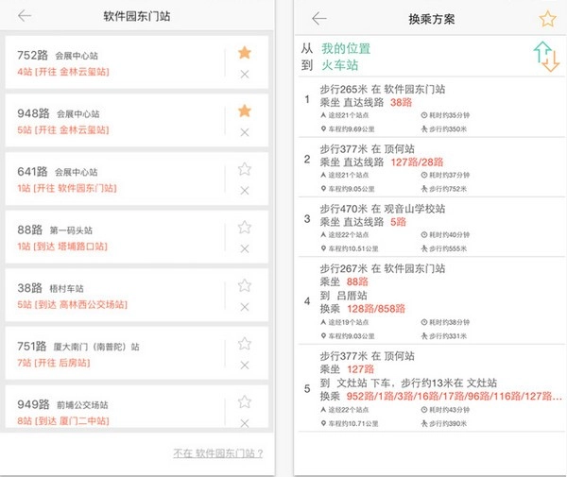Open transfer plan 1 via 38路

[x=425, y=109]
